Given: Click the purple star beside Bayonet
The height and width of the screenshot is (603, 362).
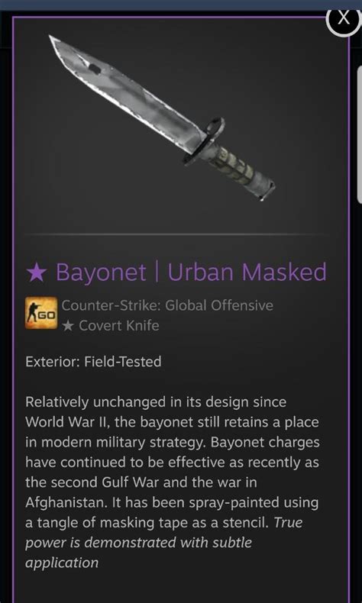Looking at the screenshot, I should point(36,272).
